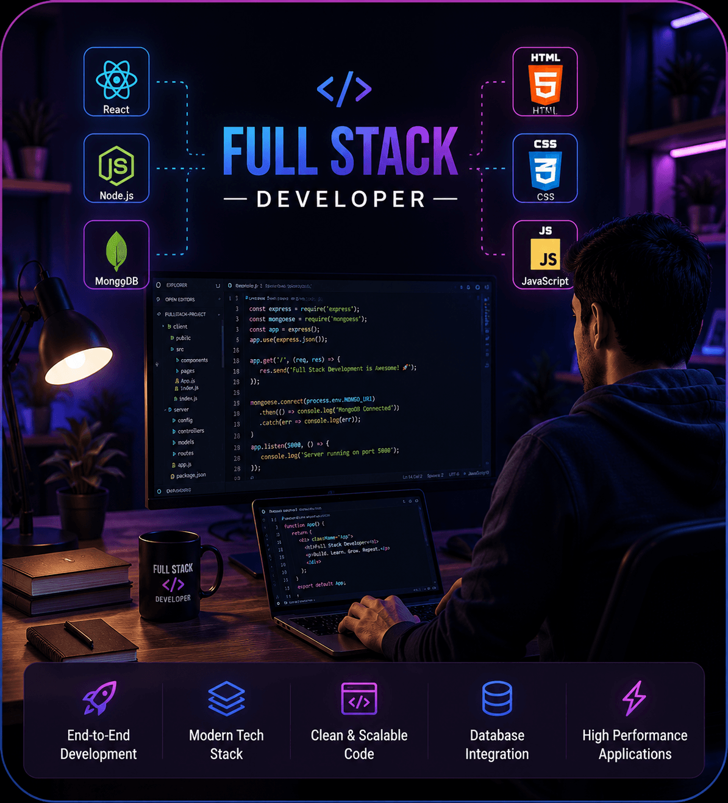Expand the config folder under server
Screen dimensions: 728x803
point(183,420)
